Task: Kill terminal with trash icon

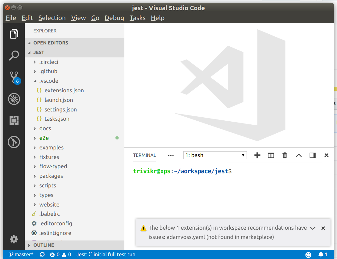Action: tap(285, 155)
